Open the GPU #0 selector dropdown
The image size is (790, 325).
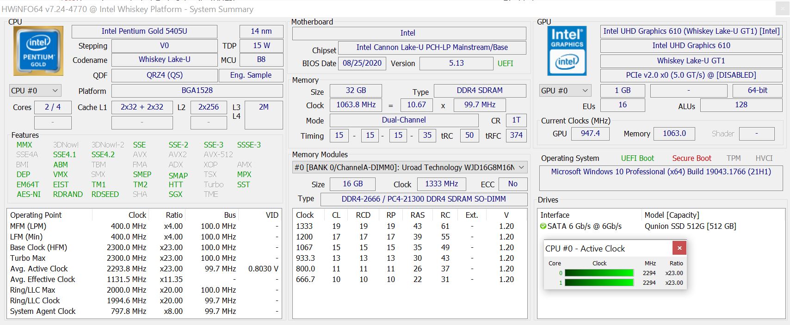[565, 91]
